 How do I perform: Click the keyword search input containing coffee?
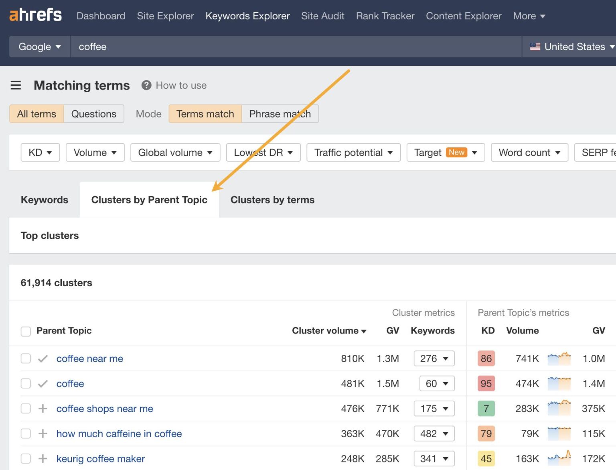(x=201, y=47)
